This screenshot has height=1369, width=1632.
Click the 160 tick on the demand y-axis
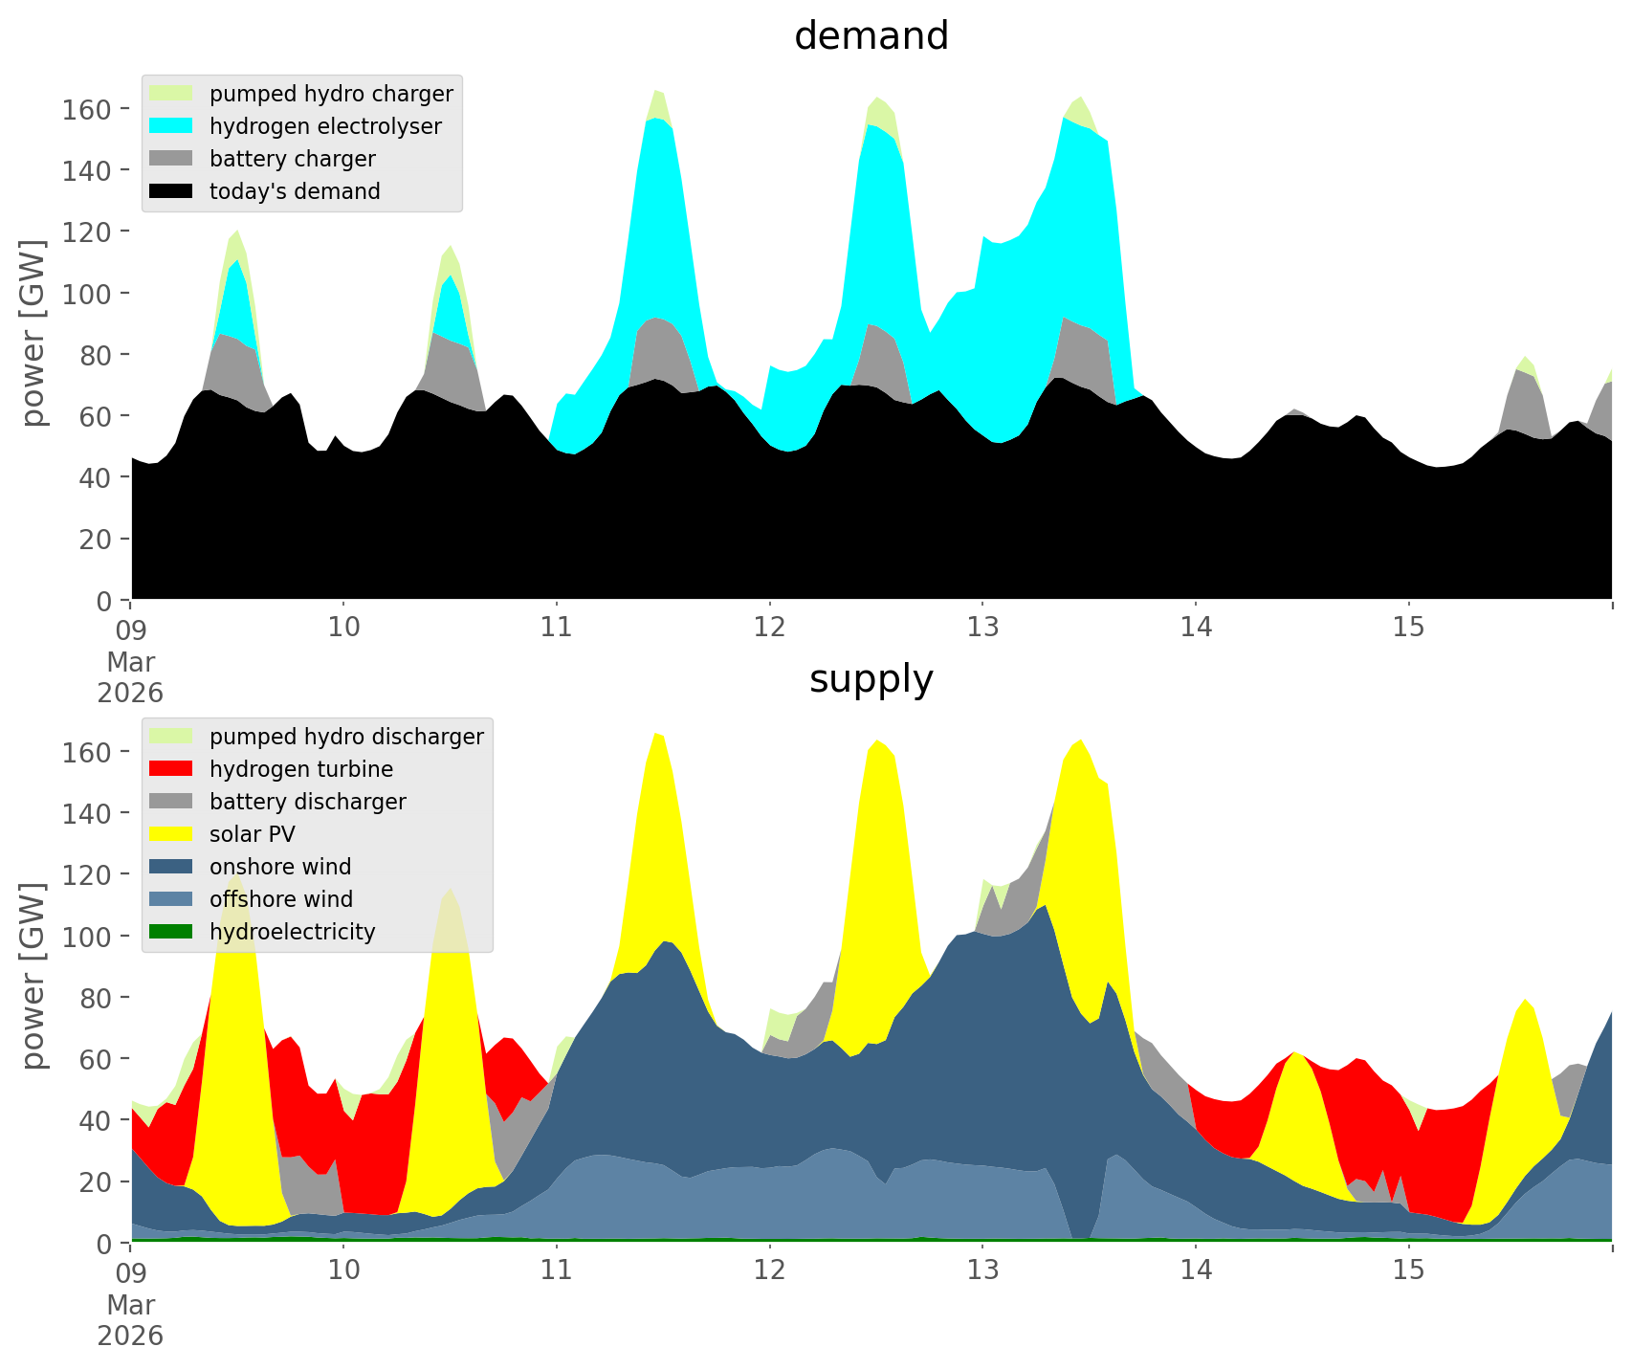pyautogui.click(x=87, y=109)
